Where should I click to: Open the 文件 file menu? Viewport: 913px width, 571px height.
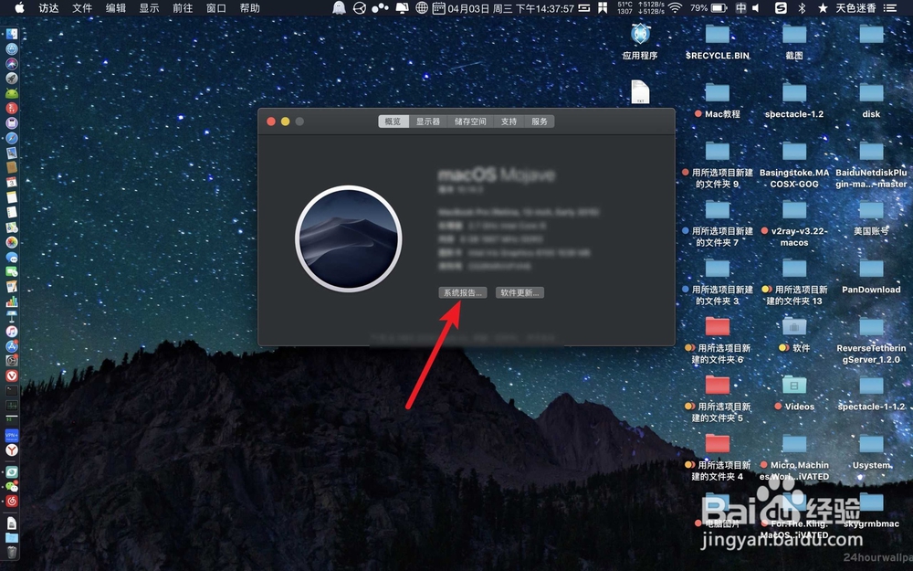pyautogui.click(x=82, y=8)
